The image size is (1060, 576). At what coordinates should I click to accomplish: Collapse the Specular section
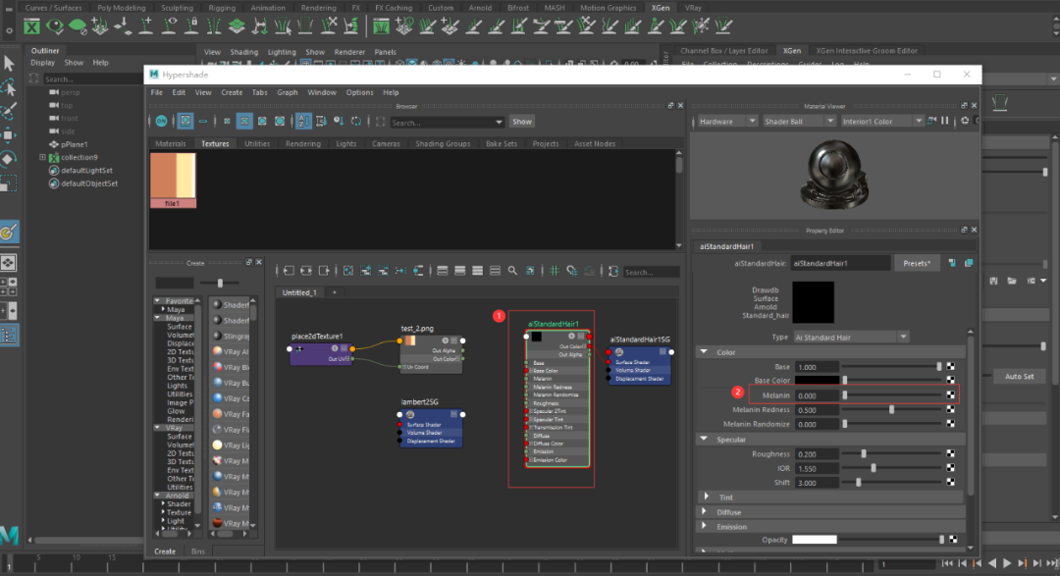[x=704, y=439]
